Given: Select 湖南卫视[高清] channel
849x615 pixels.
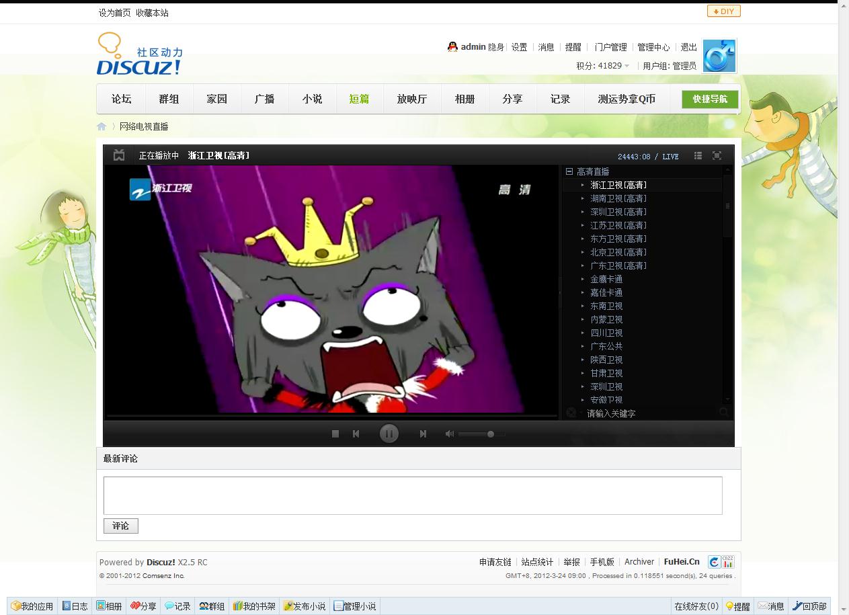Looking at the screenshot, I should pos(618,198).
